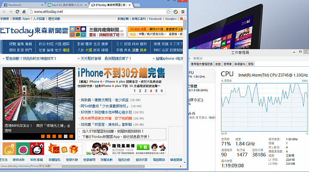Switch to the 使用者 tab in Task Manager
This screenshot has height=172, width=309.
pos(227,64)
